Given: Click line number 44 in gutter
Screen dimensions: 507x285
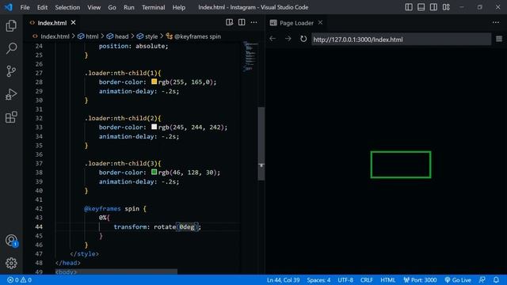Looking at the screenshot, I should tap(39, 226).
